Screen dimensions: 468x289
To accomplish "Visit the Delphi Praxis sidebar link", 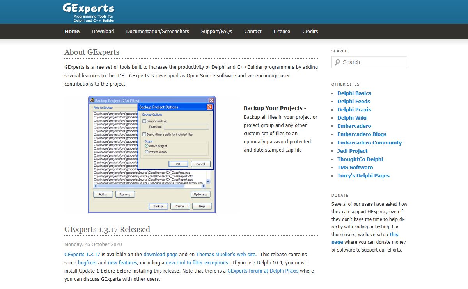I will point(354,109).
